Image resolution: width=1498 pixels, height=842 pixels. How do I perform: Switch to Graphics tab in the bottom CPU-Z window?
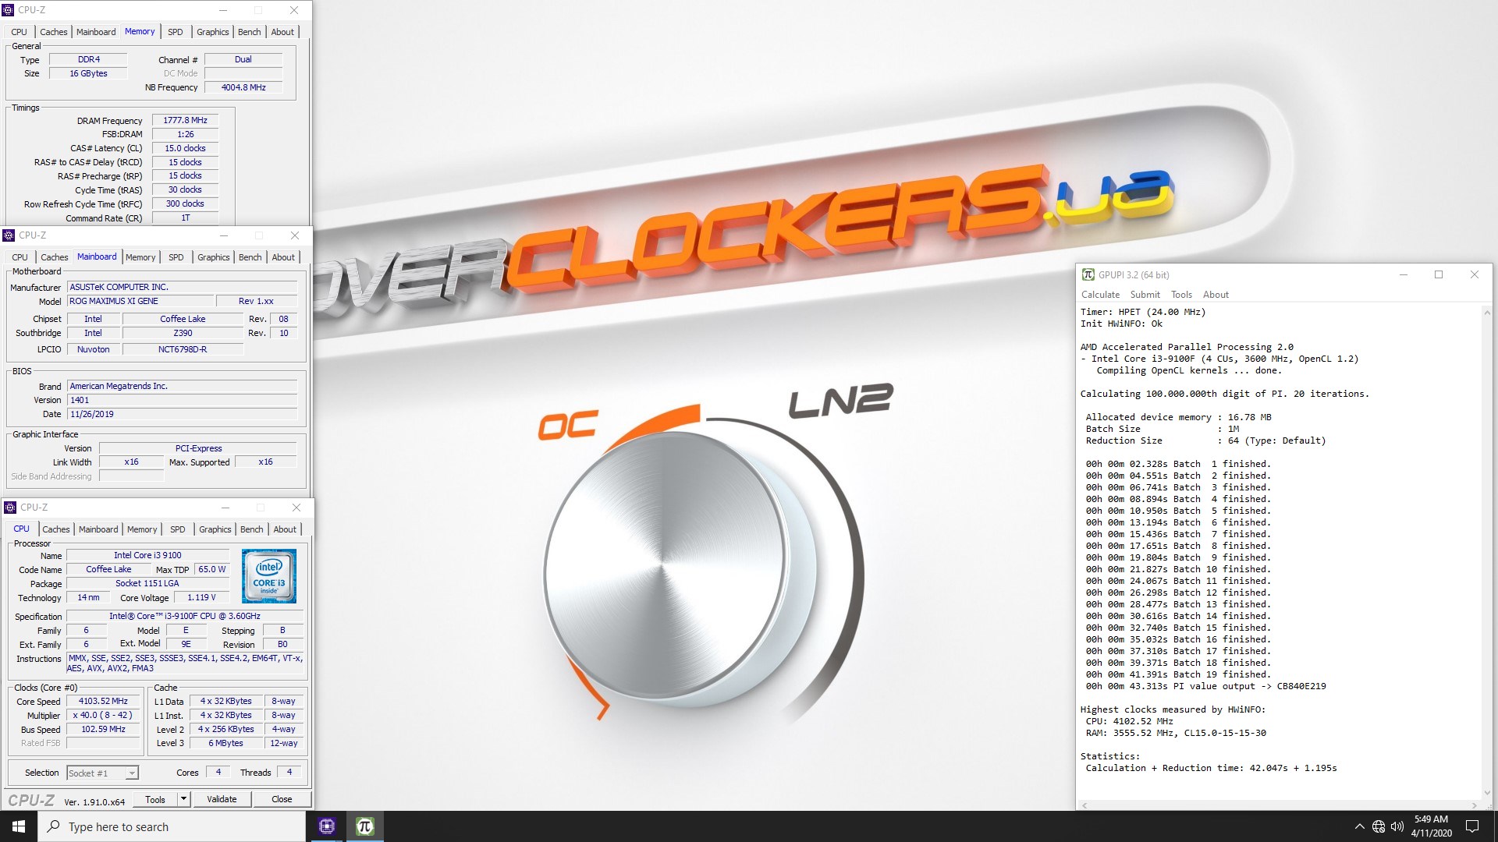pyautogui.click(x=215, y=529)
